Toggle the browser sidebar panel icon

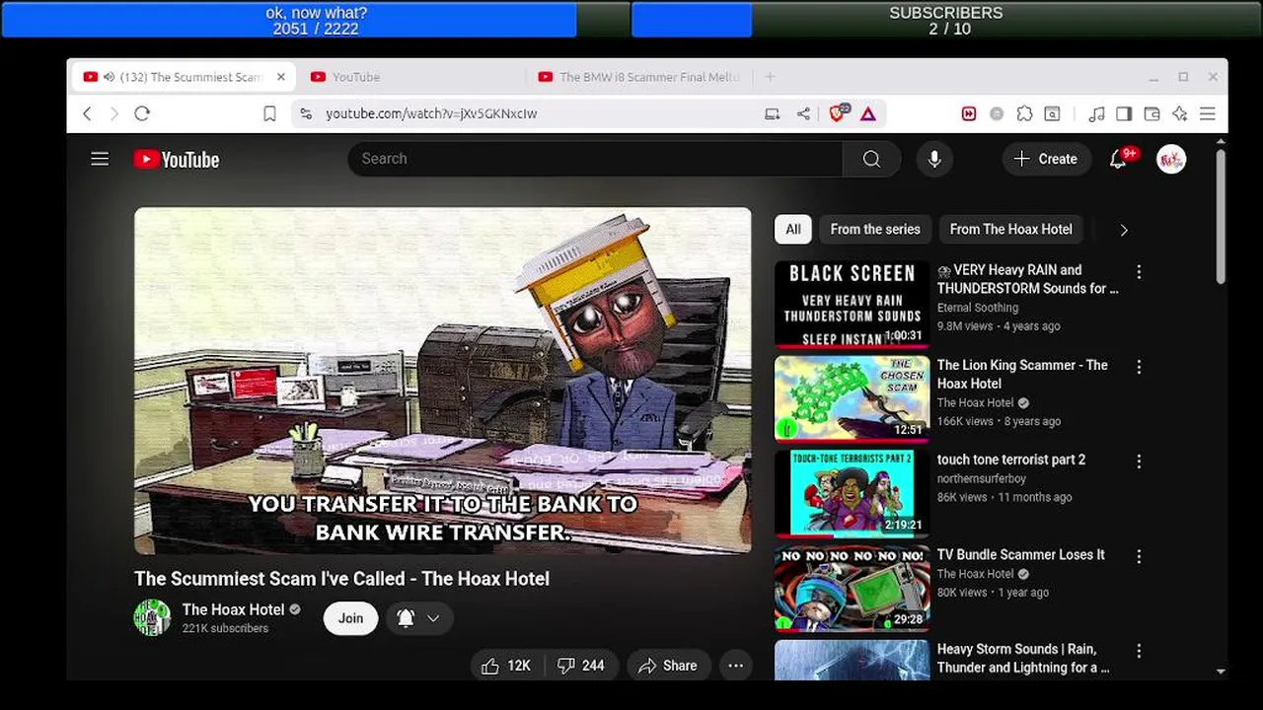click(x=1124, y=113)
